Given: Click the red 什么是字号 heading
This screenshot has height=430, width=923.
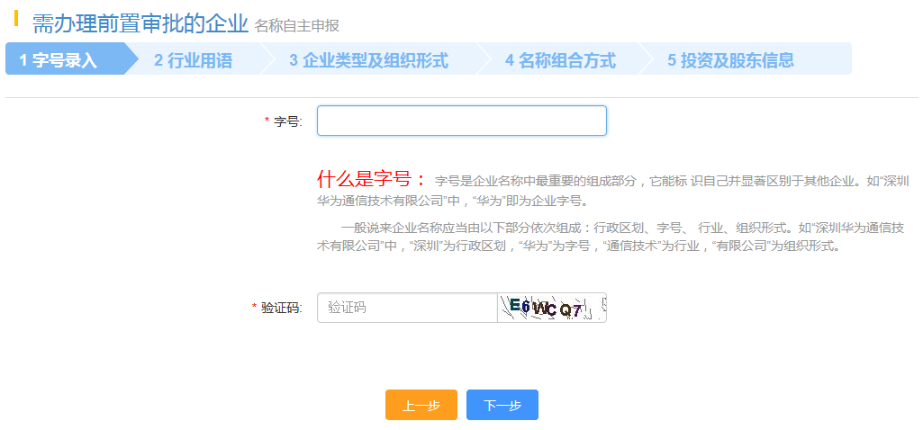Looking at the screenshot, I should click(x=371, y=179).
